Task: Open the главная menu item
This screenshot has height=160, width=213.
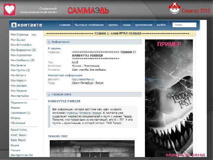Action: click(65, 25)
